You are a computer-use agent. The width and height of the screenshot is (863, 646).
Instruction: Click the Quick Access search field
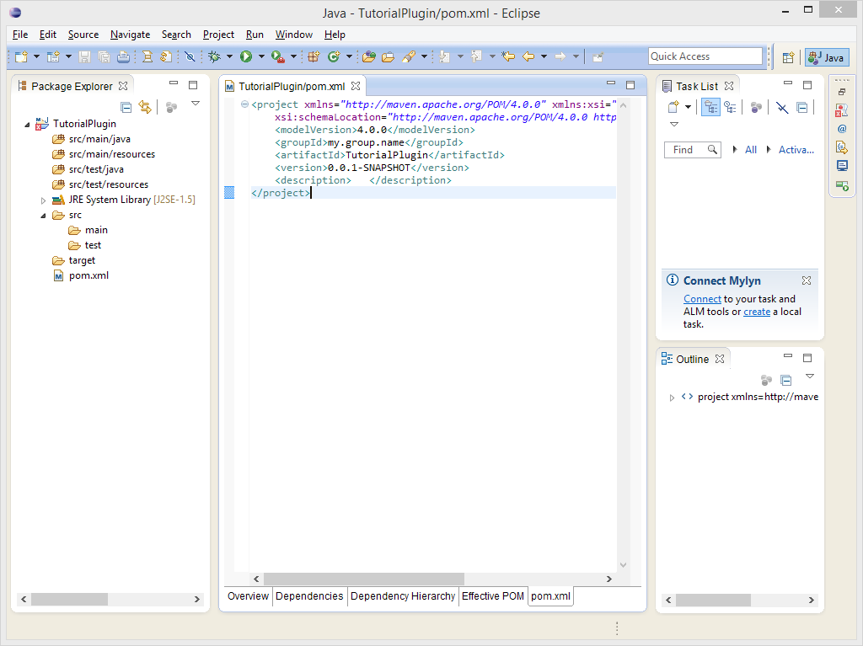(x=705, y=56)
